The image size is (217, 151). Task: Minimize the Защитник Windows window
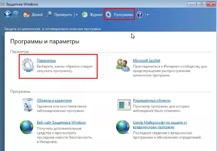tap(191, 4)
